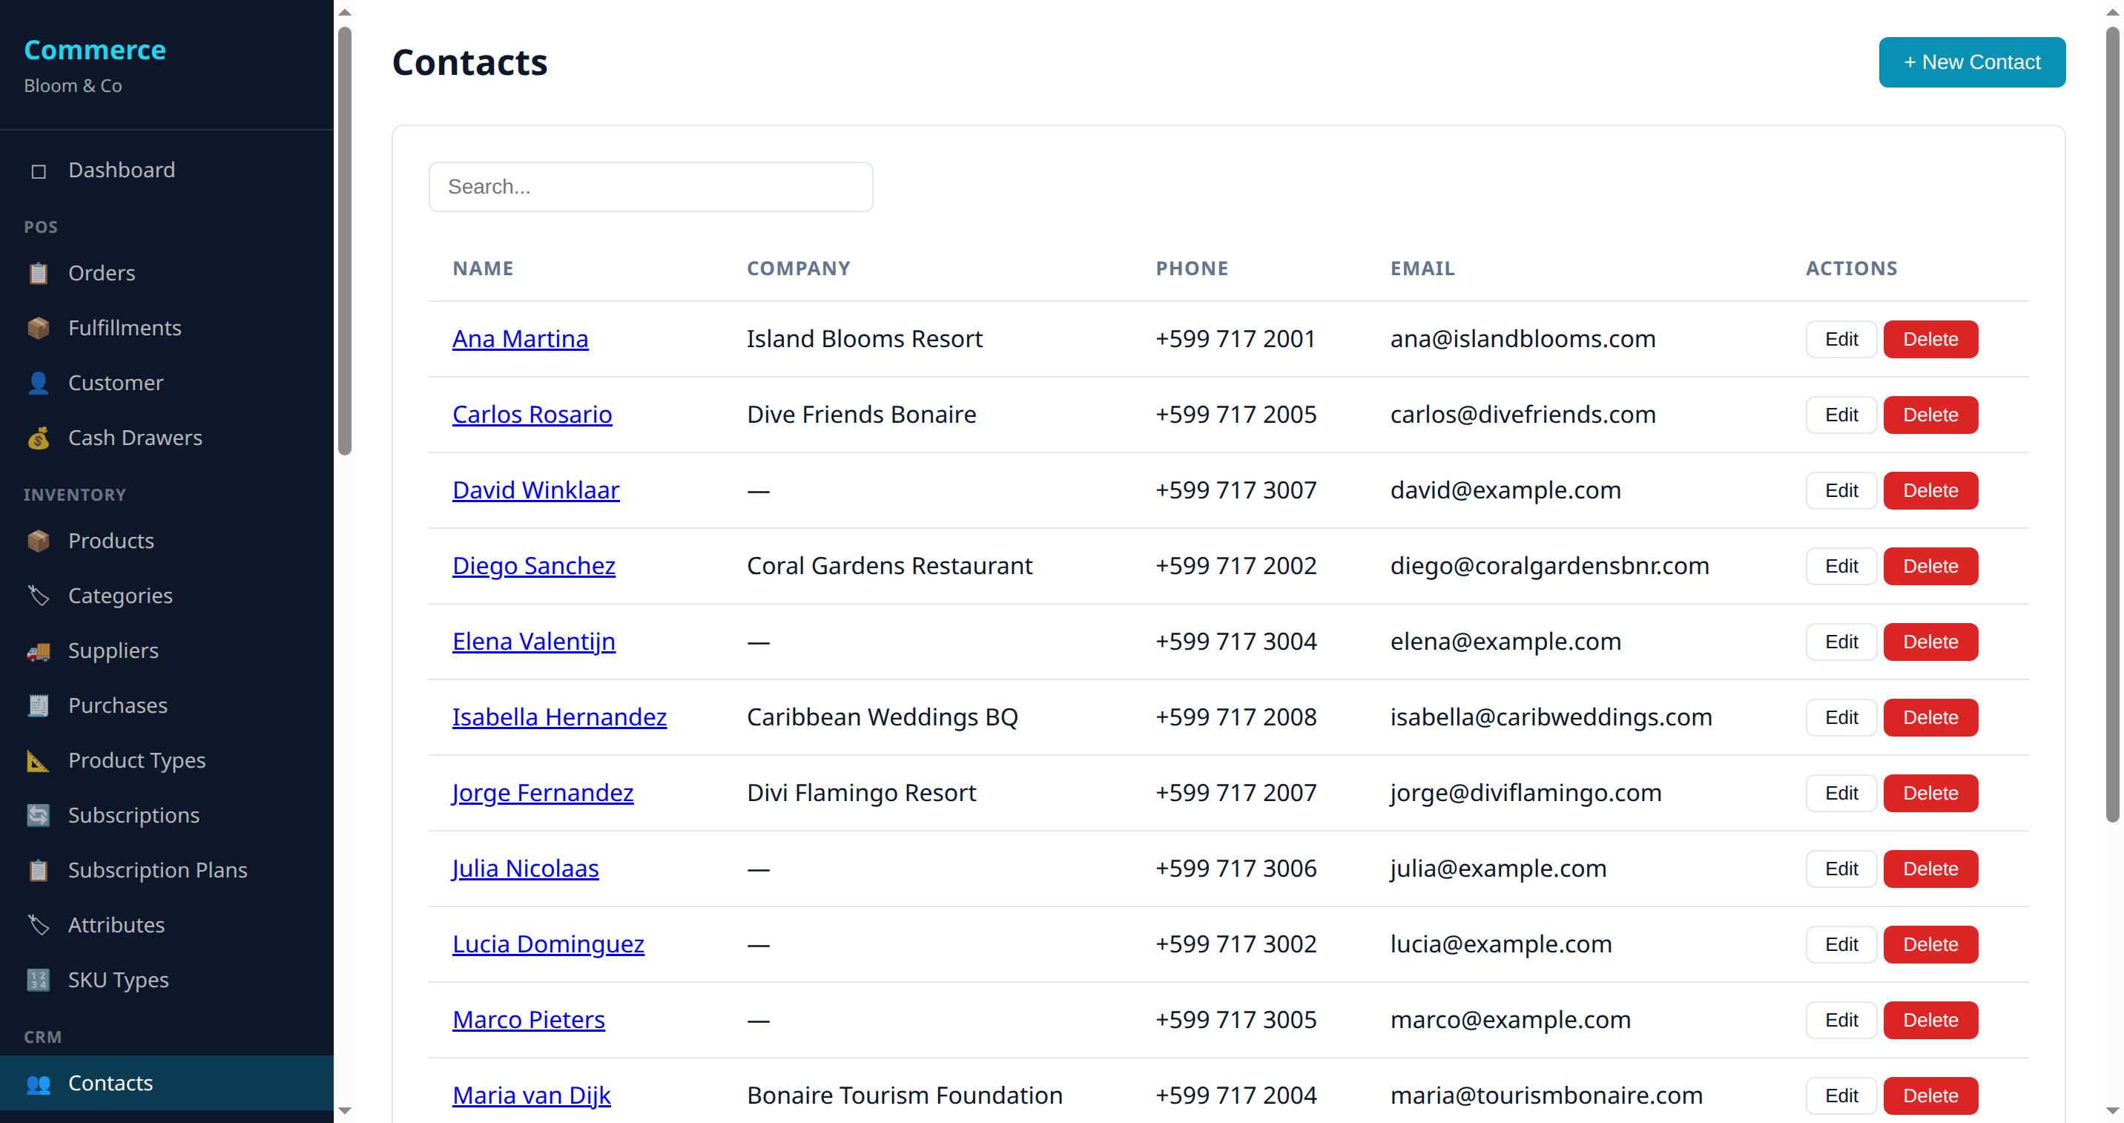Select the SKU Types numbers icon
Viewport: 2124px width, 1123px height.
38,980
